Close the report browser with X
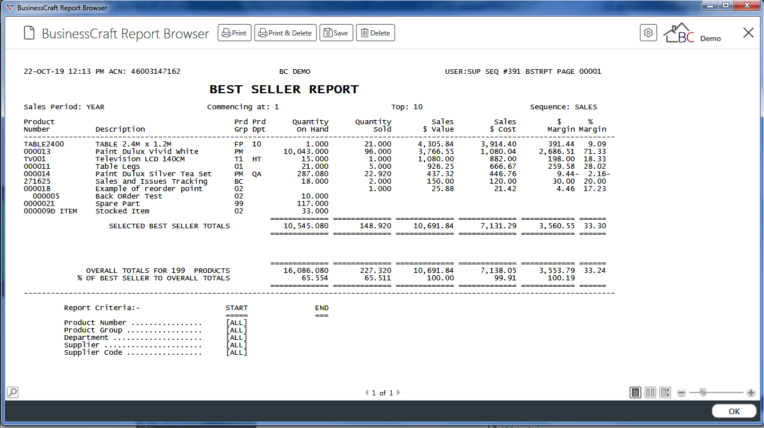This screenshot has width=764, height=428. [749, 33]
